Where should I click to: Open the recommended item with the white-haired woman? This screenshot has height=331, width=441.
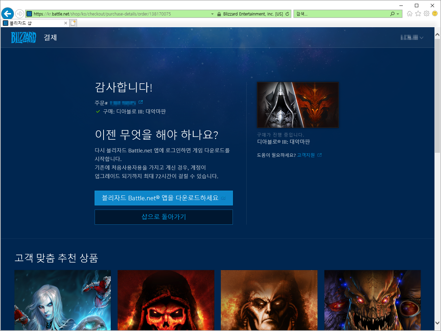coord(63,300)
